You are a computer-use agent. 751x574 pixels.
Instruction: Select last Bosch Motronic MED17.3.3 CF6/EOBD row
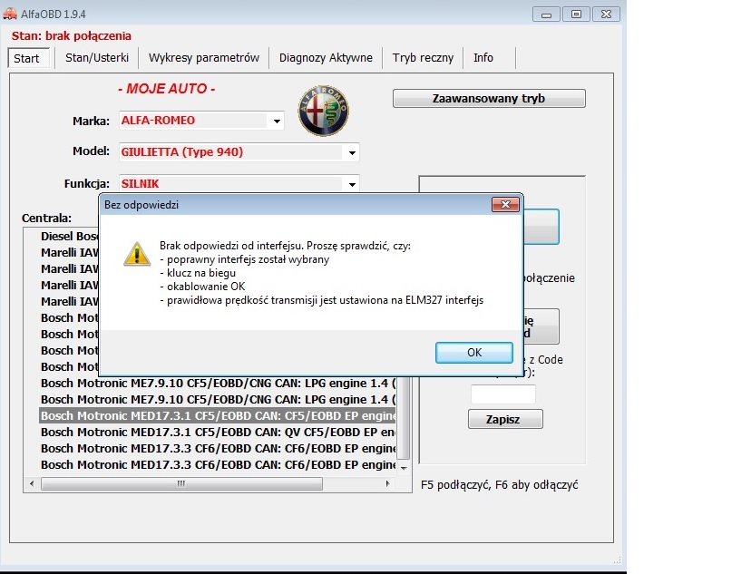point(219,465)
